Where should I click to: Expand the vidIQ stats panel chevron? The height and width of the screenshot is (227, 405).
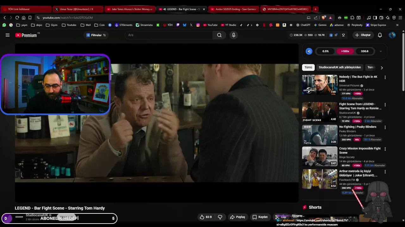pyautogui.click(x=381, y=51)
